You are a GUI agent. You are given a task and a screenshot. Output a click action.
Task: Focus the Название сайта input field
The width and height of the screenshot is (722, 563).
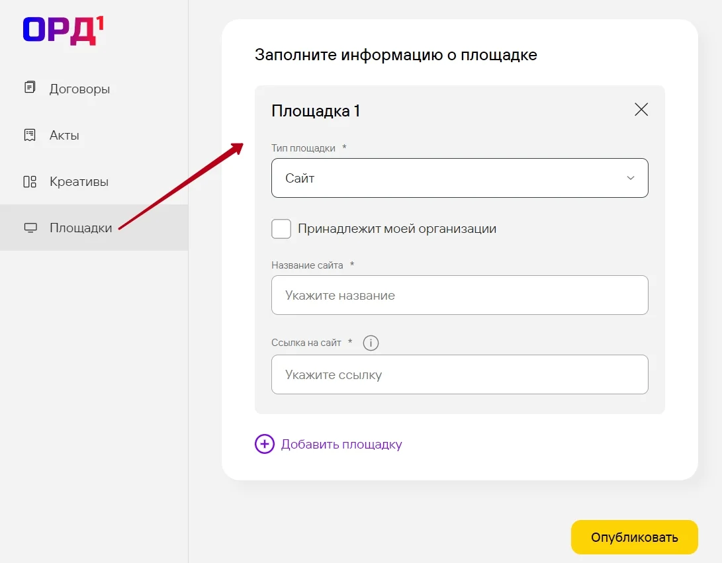coord(459,295)
